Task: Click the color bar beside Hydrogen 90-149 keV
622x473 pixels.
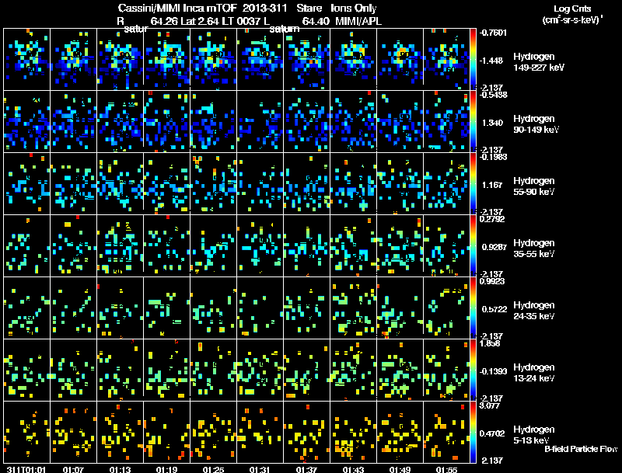Action: [x=473, y=121]
